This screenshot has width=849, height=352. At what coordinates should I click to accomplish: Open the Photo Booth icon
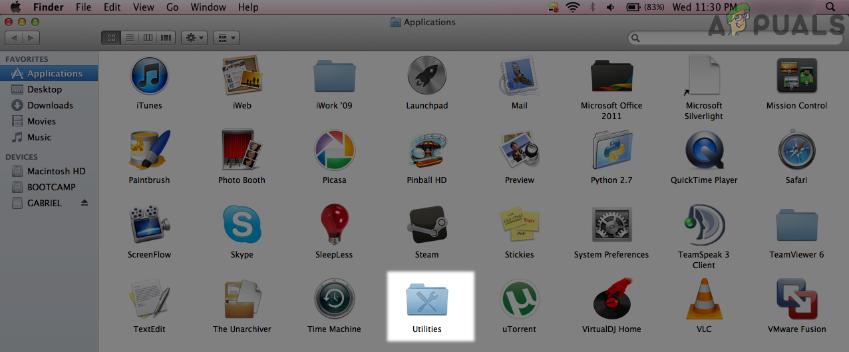pyautogui.click(x=242, y=150)
